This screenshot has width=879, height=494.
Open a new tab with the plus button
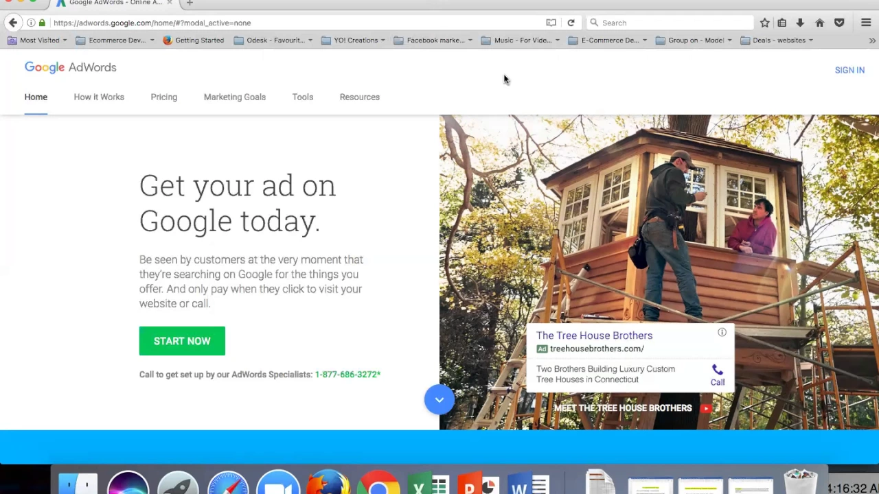click(x=190, y=3)
